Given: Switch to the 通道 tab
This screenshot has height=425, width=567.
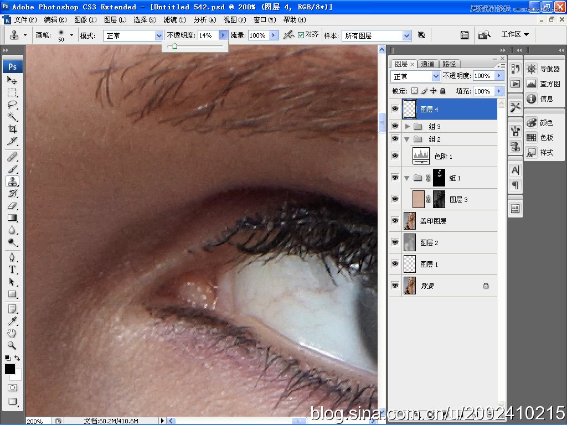Looking at the screenshot, I should tap(428, 64).
